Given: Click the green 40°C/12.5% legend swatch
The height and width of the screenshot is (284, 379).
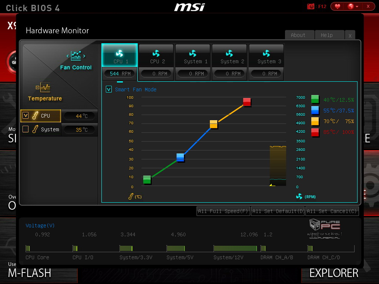Looking at the screenshot, I should pos(315,99).
